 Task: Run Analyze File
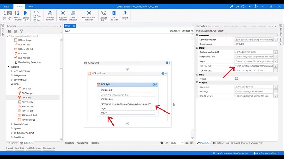click(x=103, y=15)
